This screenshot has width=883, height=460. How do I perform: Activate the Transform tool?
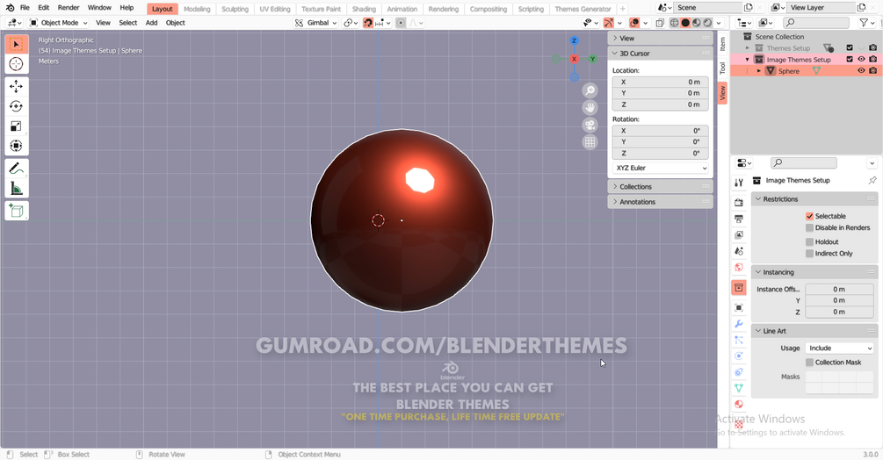point(17,147)
